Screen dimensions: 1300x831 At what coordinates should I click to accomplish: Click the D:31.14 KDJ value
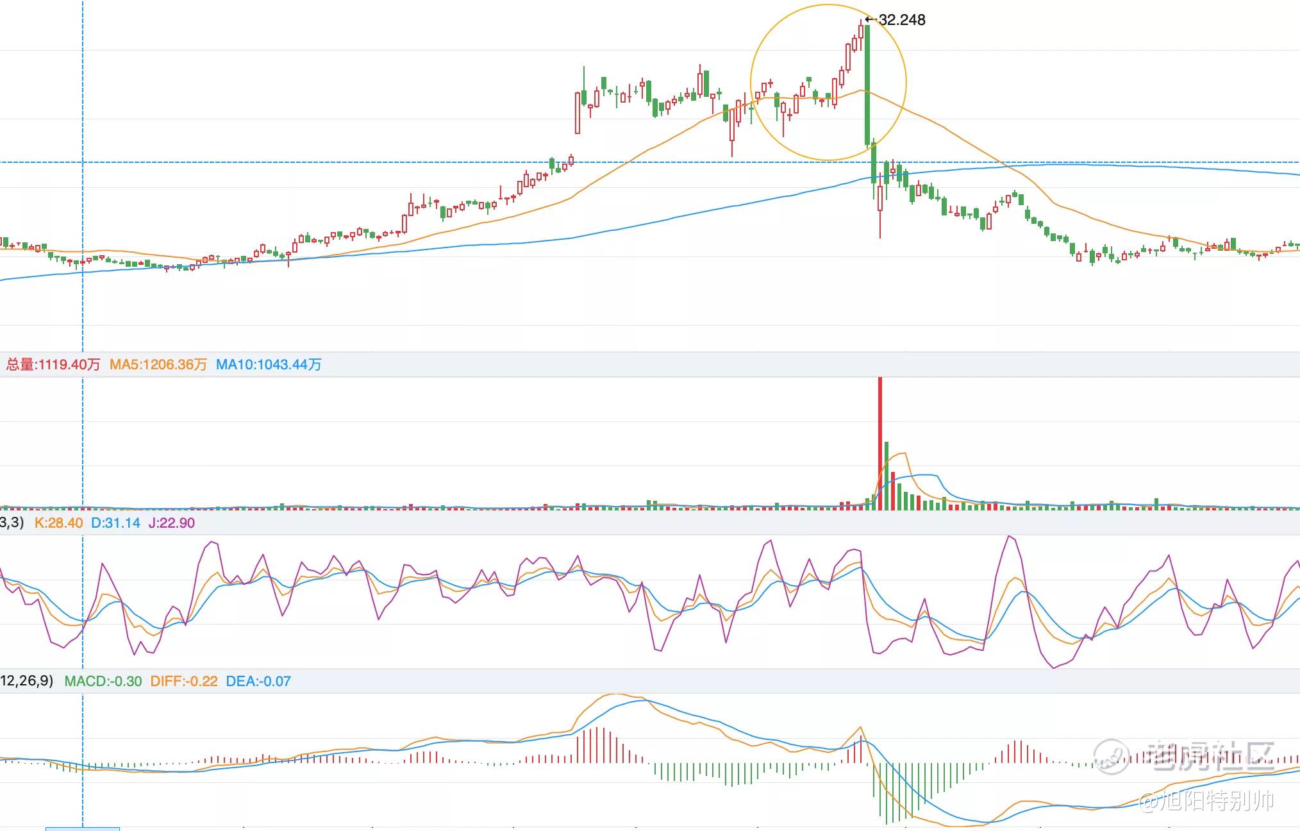click(x=115, y=523)
